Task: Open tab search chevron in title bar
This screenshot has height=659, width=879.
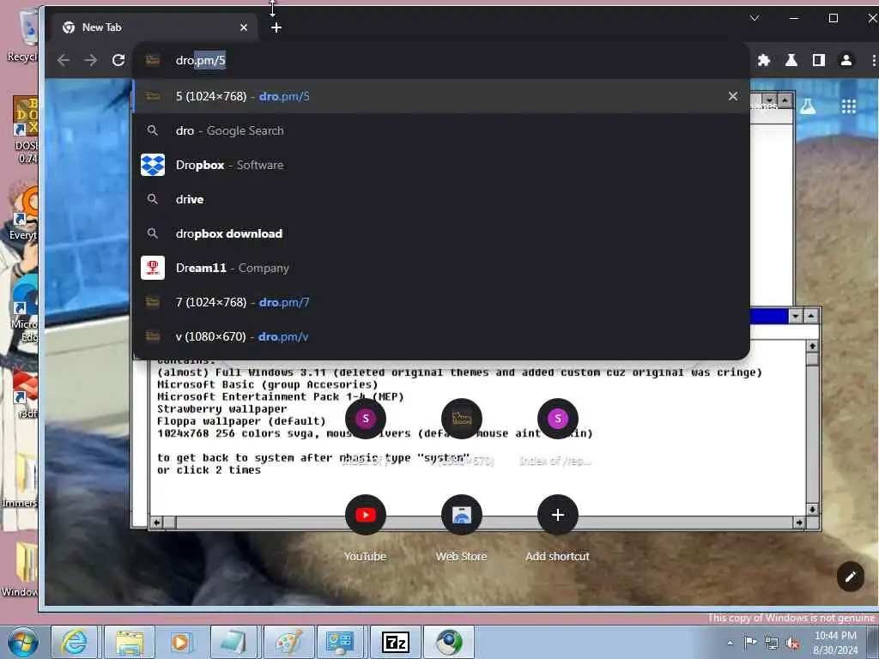Action: click(x=755, y=18)
